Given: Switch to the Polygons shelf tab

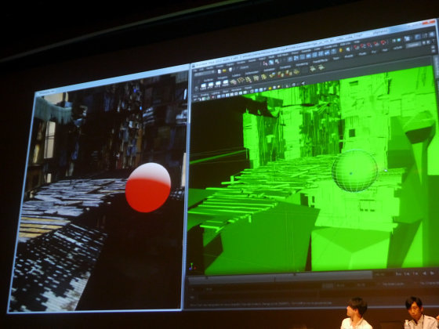Looking at the screenshot, I should pos(223,78).
